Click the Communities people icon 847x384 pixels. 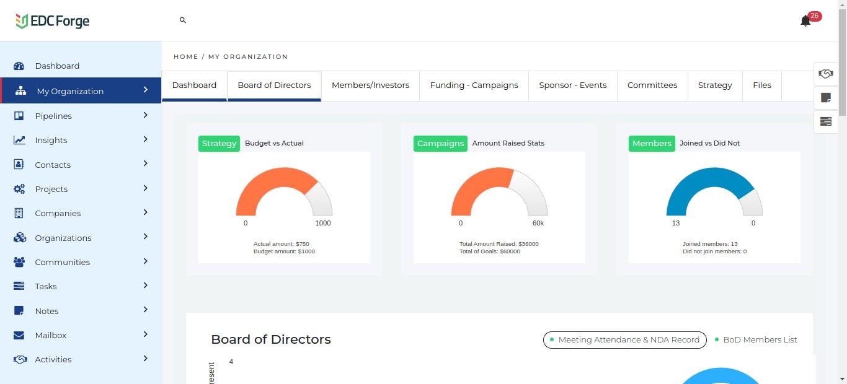pyautogui.click(x=19, y=262)
